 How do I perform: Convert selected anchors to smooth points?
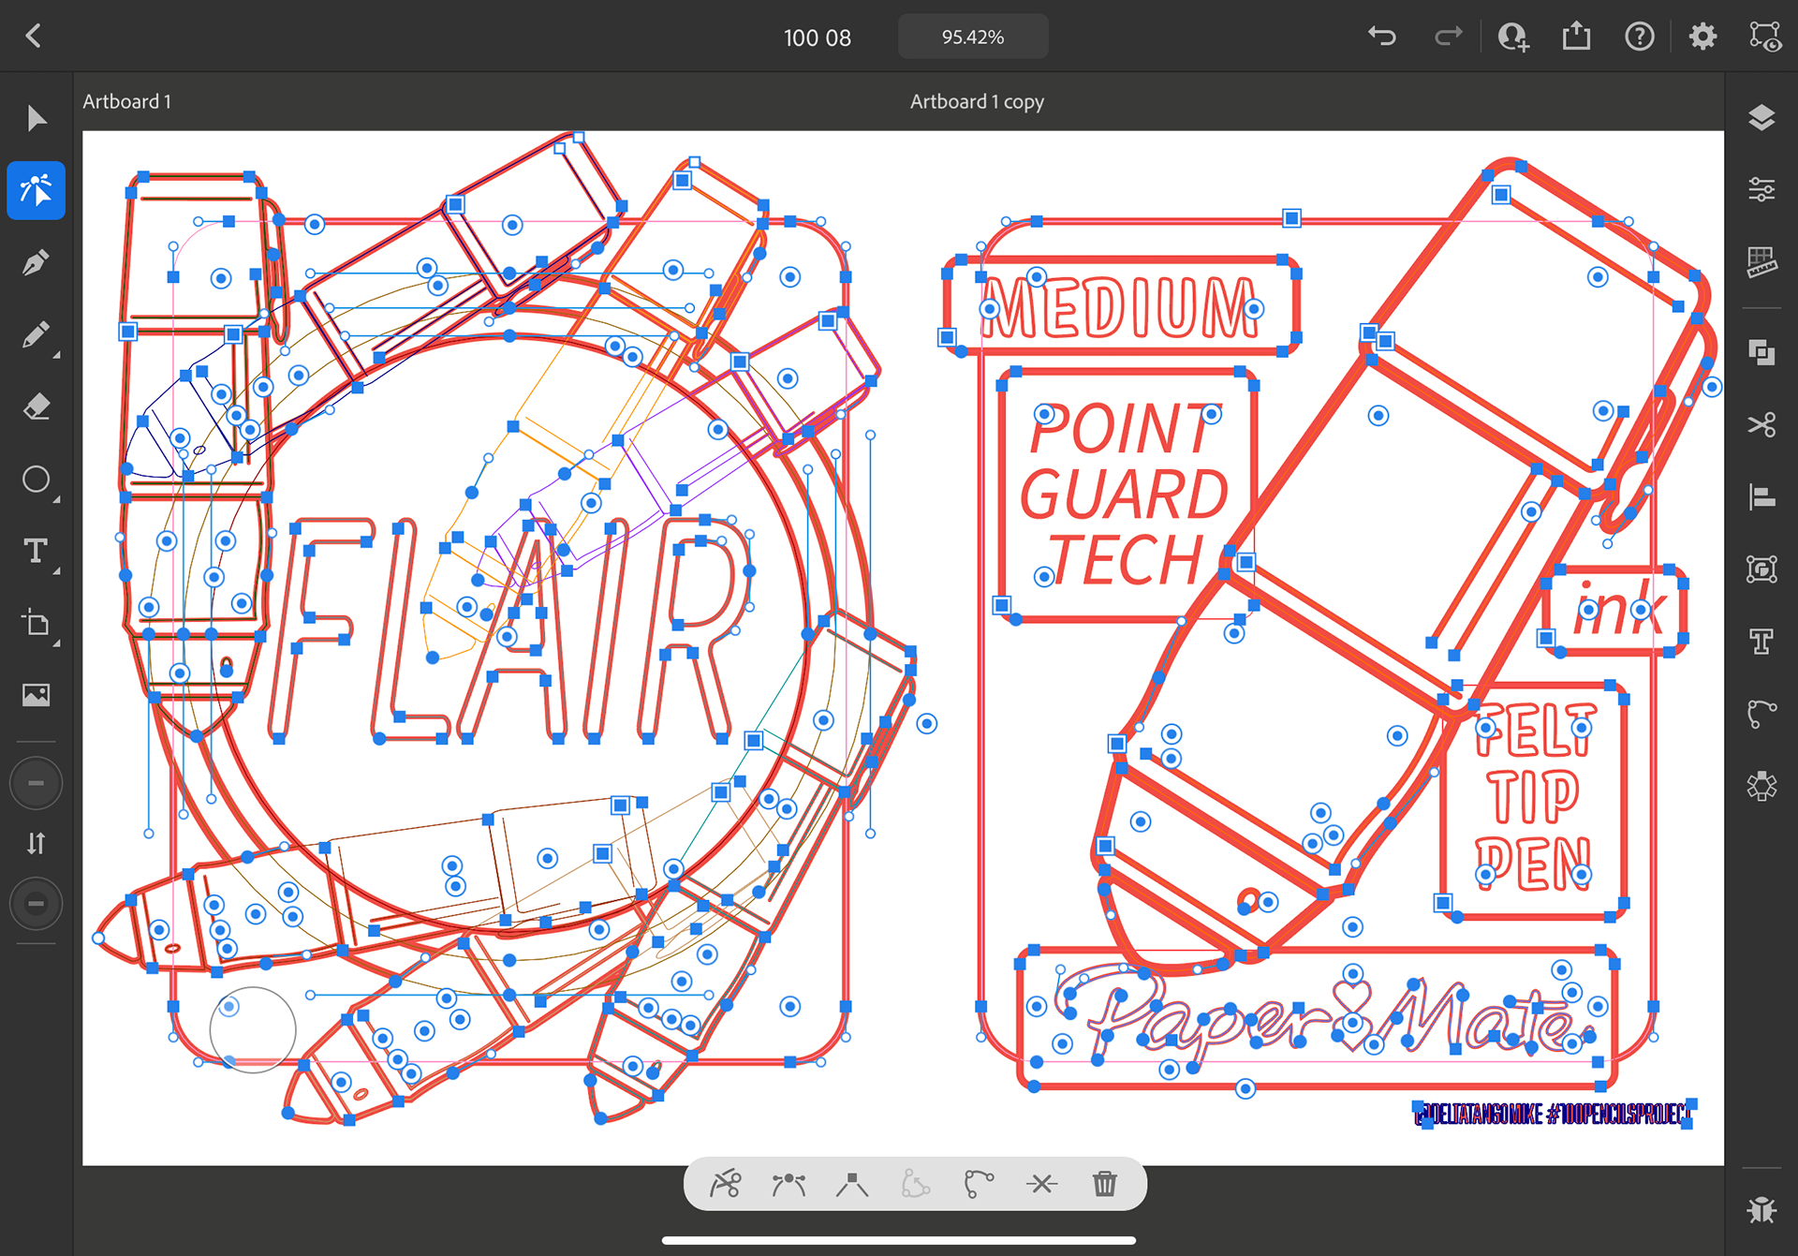coord(788,1184)
